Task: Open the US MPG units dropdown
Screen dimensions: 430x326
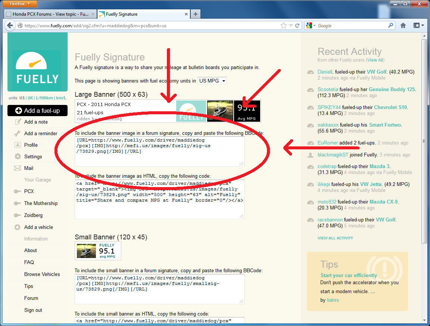Action: pyautogui.click(x=212, y=81)
